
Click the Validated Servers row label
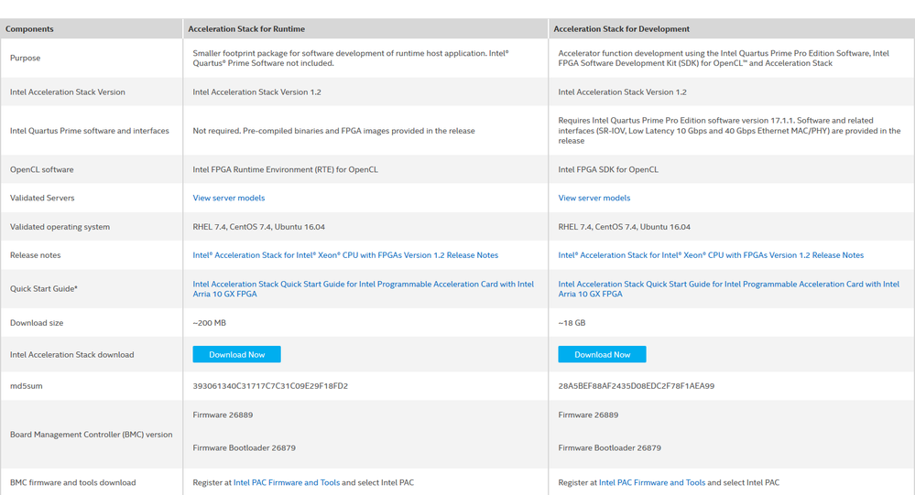pos(42,198)
